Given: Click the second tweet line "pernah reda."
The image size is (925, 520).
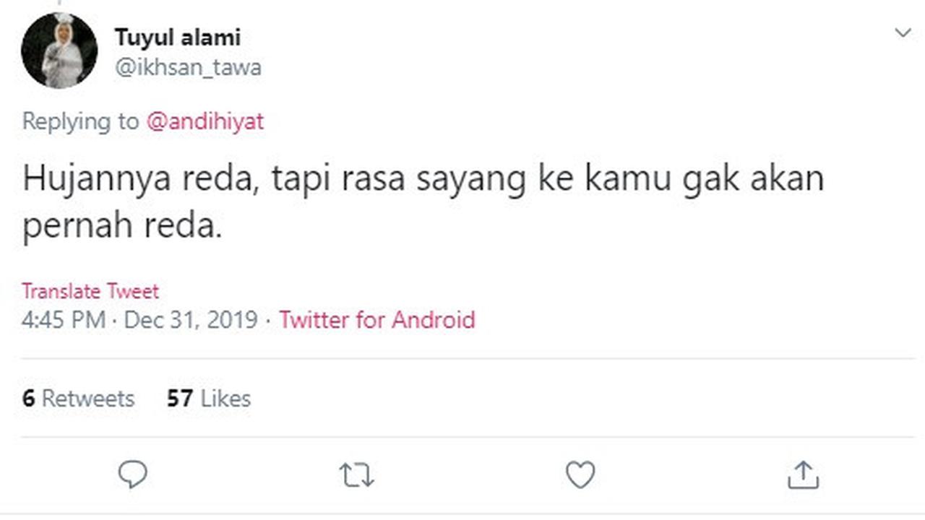Looking at the screenshot, I should tap(121, 227).
